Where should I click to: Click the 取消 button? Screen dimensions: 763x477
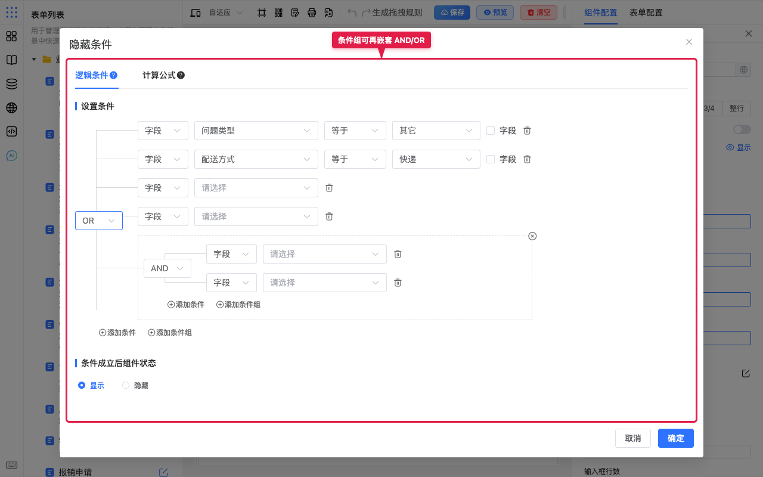pyautogui.click(x=633, y=438)
